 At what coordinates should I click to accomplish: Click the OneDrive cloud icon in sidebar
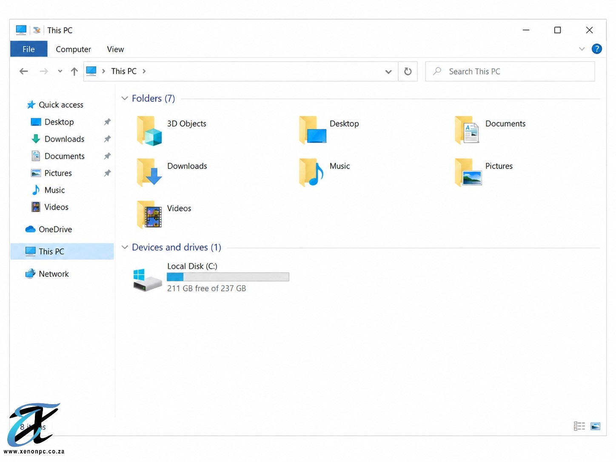30,229
